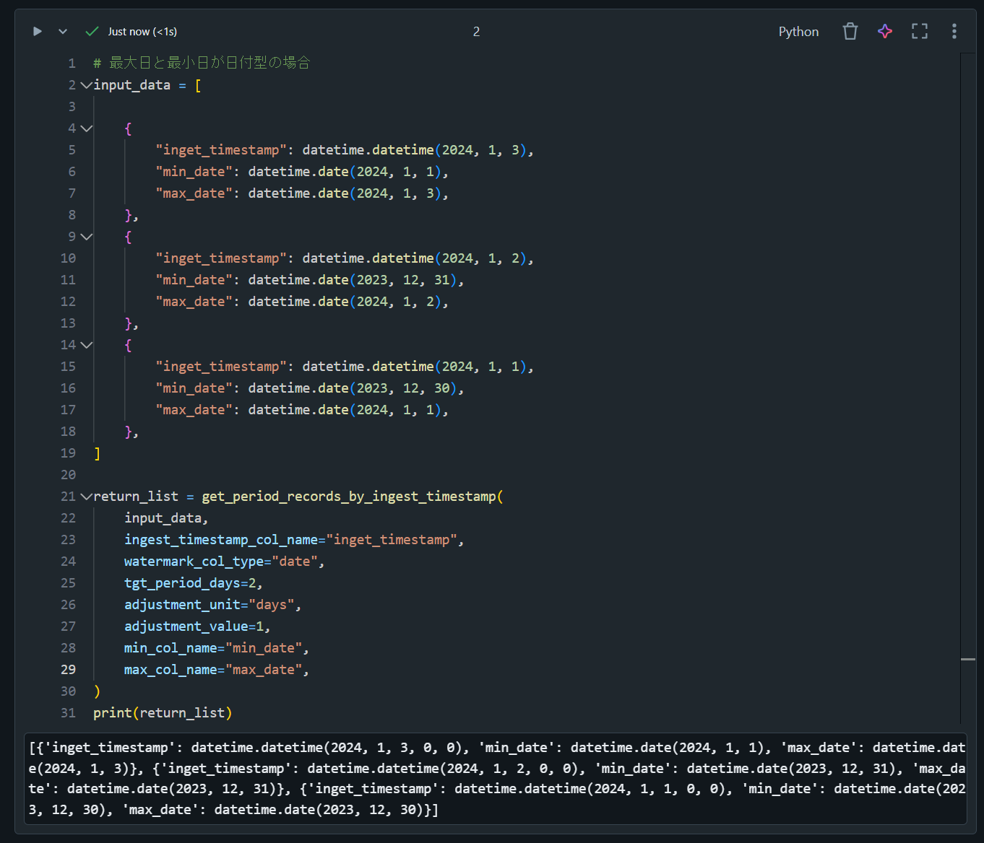Image resolution: width=984 pixels, height=843 pixels.
Task: Click 'tgt_period_days=2' argument
Action: point(190,583)
